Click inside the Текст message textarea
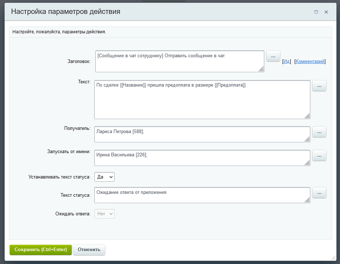 (x=202, y=99)
